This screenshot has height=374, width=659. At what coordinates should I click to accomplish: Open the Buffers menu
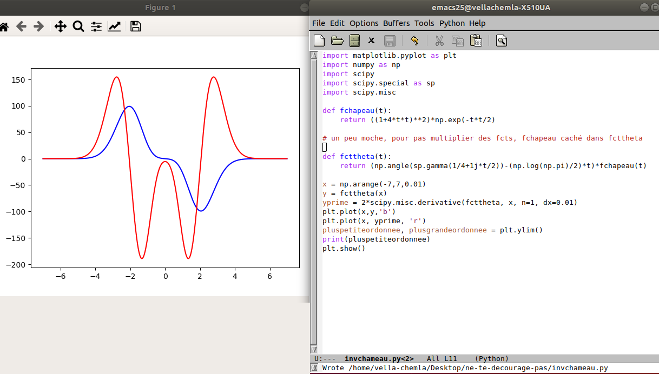pos(396,23)
